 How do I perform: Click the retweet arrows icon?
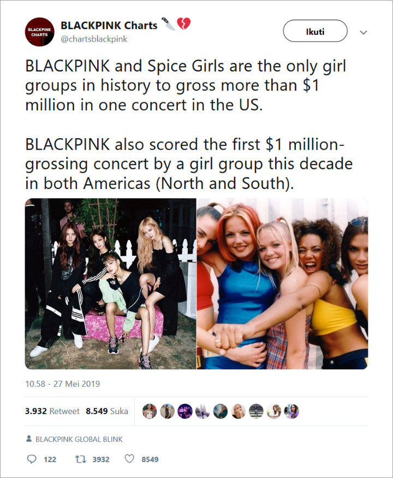80,459
